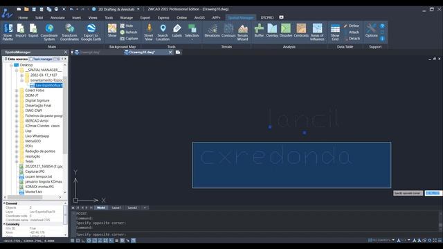Screen dimensions: 443x249
Task: Refresh the background map
Action: tap(129, 33)
